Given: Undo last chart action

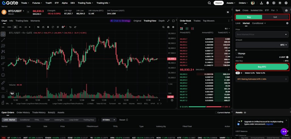Looking at the screenshot, I should click(70, 27).
